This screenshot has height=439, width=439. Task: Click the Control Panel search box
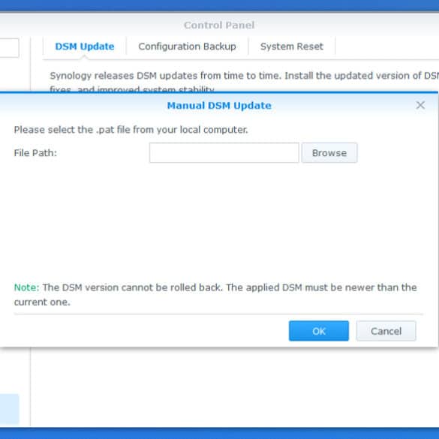(9, 48)
